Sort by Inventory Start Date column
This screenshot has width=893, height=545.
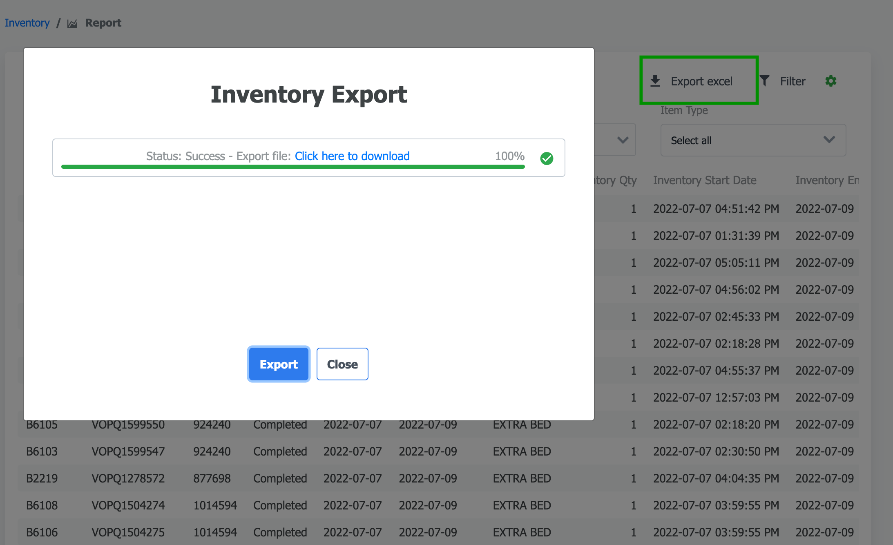(704, 180)
